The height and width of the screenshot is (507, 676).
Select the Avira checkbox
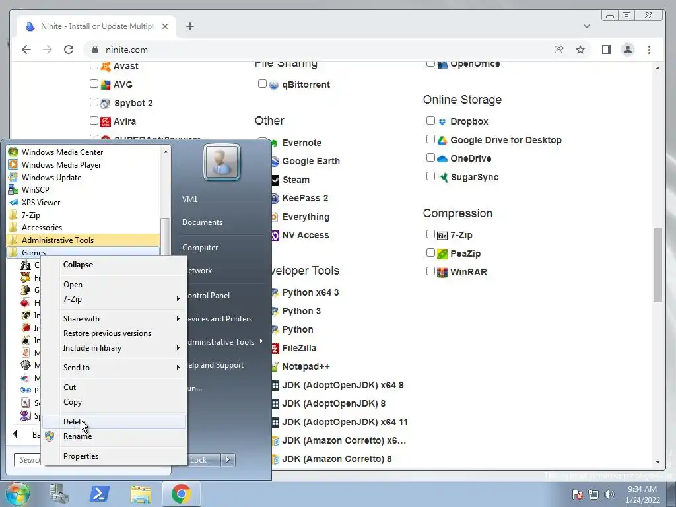[x=94, y=121]
